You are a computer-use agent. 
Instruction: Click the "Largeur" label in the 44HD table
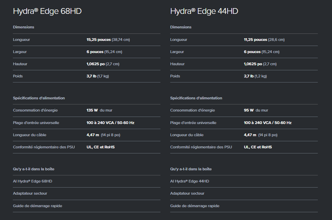[x=177, y=52]
